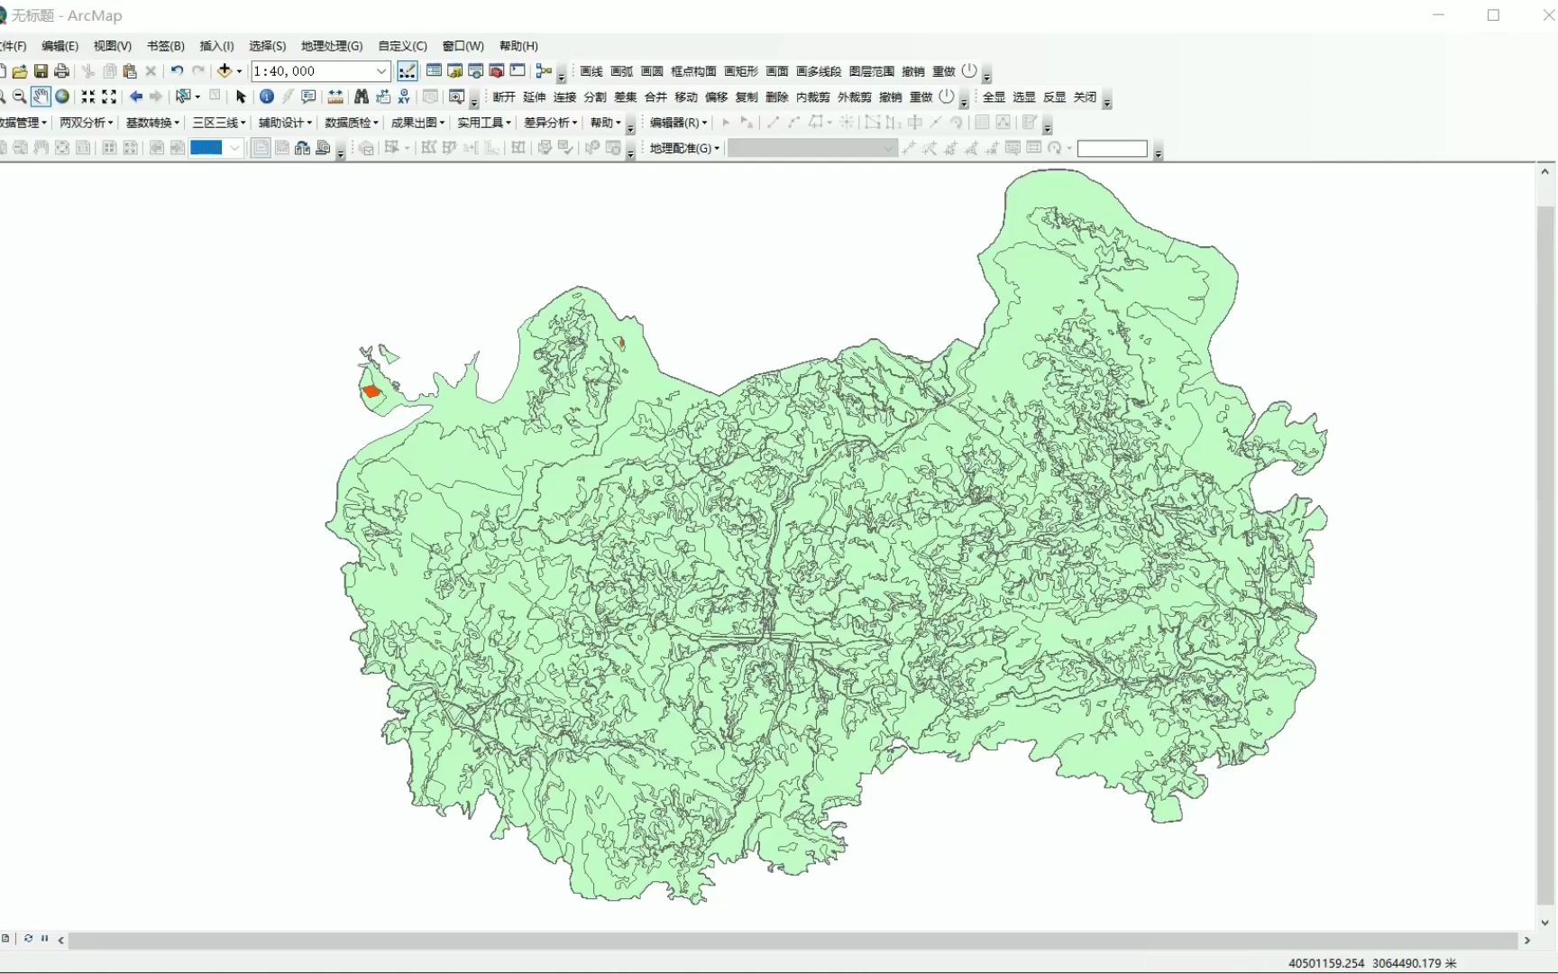Viewport: 1558px width, 974px height.
Task: Expand the 数据管理 dropdown menu
Action: click(23, 123)
